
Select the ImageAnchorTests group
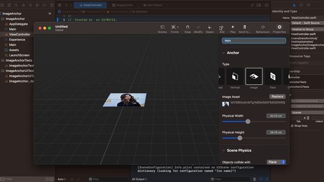click(19, 60)
